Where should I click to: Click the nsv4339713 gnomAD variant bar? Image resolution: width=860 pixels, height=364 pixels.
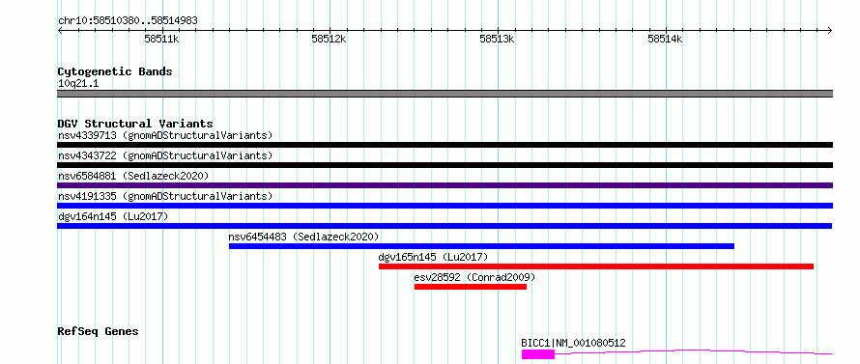coord(444,145)
